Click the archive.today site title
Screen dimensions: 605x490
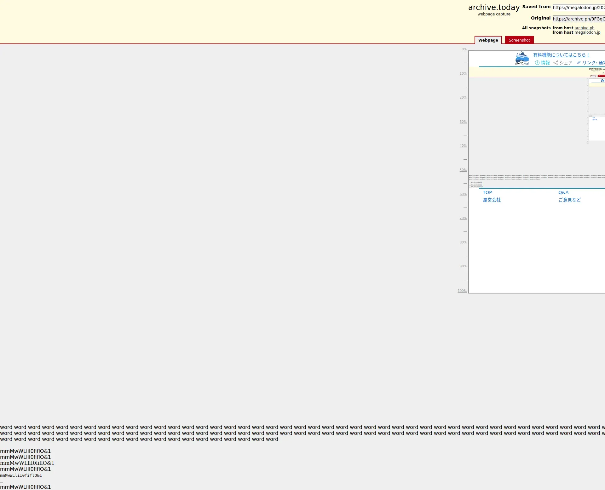pos(494,8)
